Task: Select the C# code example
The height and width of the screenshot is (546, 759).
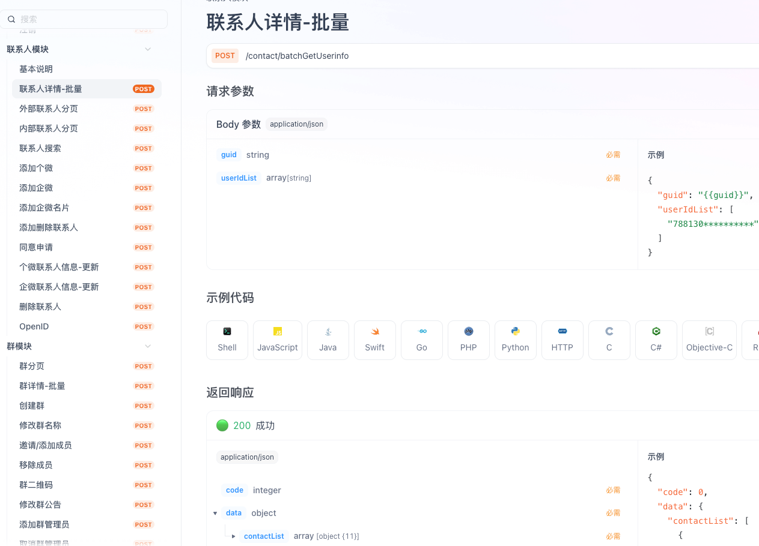Action: click(656, 340)
